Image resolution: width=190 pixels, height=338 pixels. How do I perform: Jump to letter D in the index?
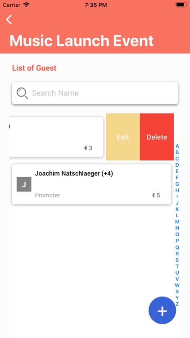(x=177, y=165)
